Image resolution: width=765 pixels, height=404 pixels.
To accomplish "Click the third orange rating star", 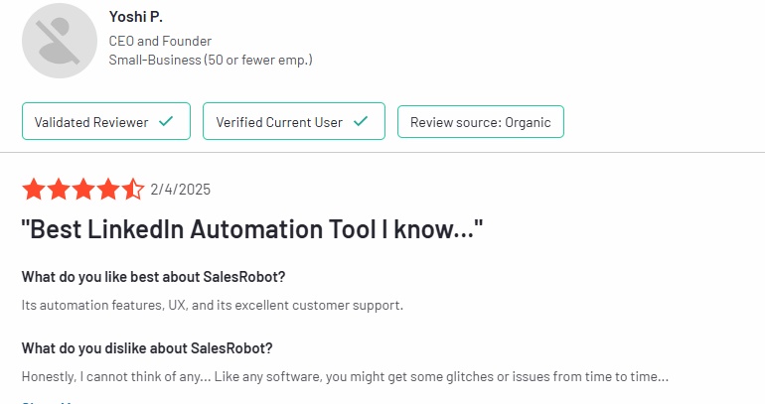I will click(83, 189).
